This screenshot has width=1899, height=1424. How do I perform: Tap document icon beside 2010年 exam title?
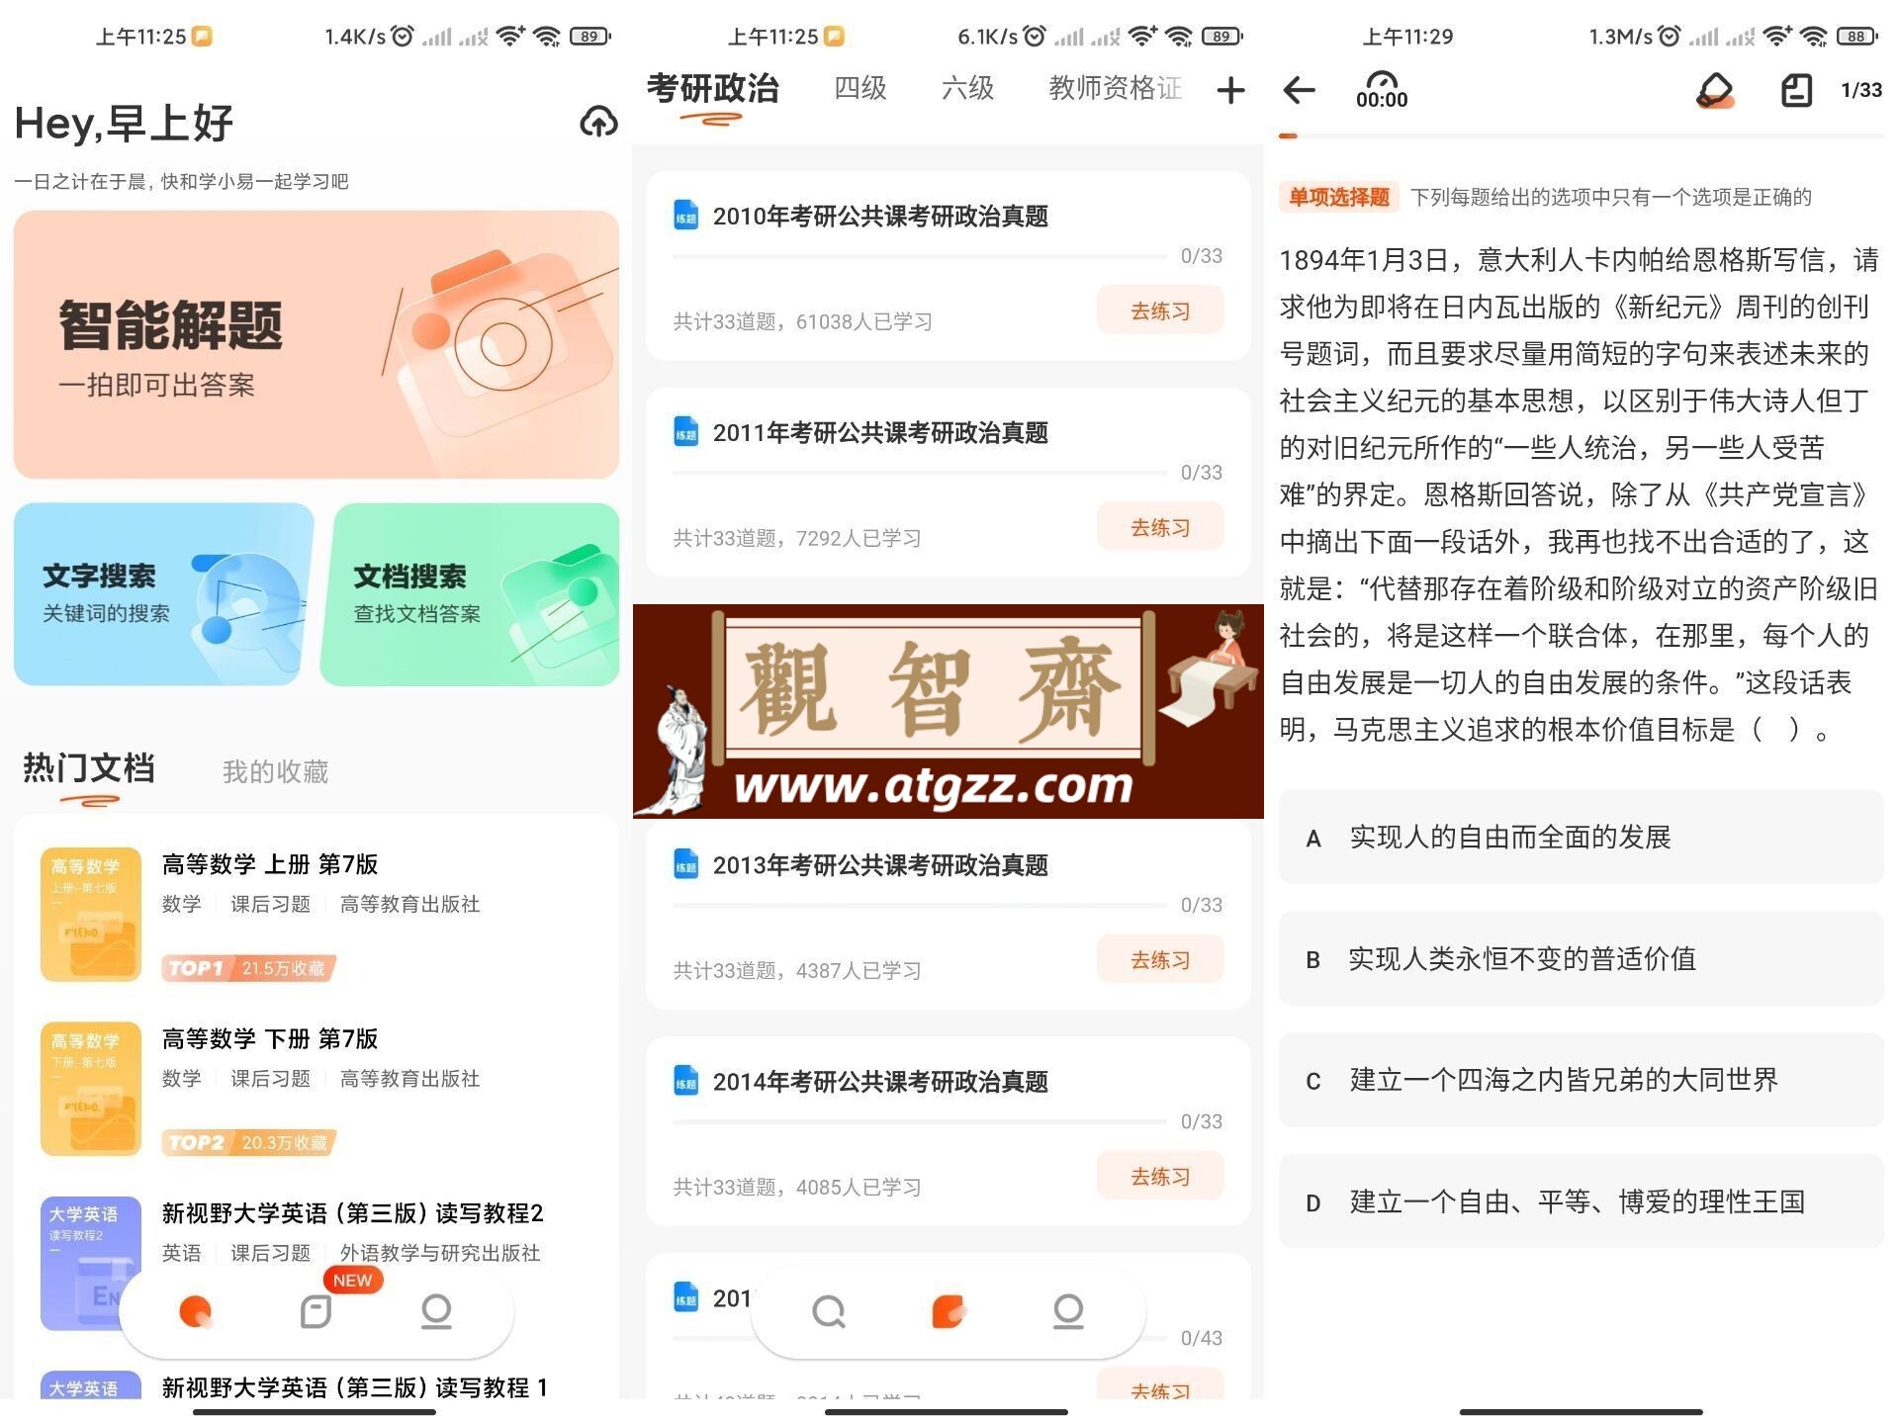[686, 216]
